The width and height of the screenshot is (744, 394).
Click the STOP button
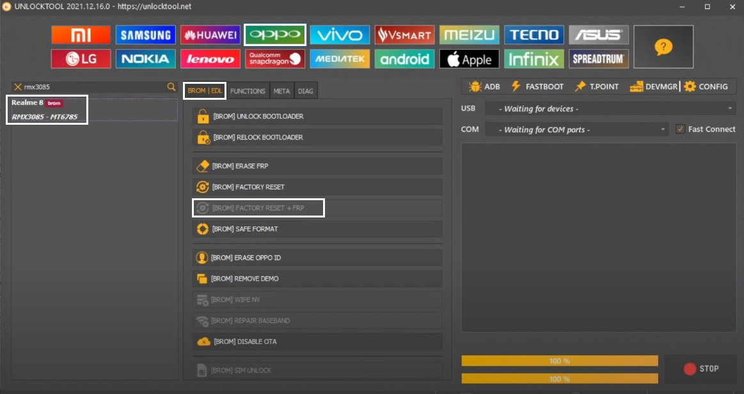tap(700, 368)
